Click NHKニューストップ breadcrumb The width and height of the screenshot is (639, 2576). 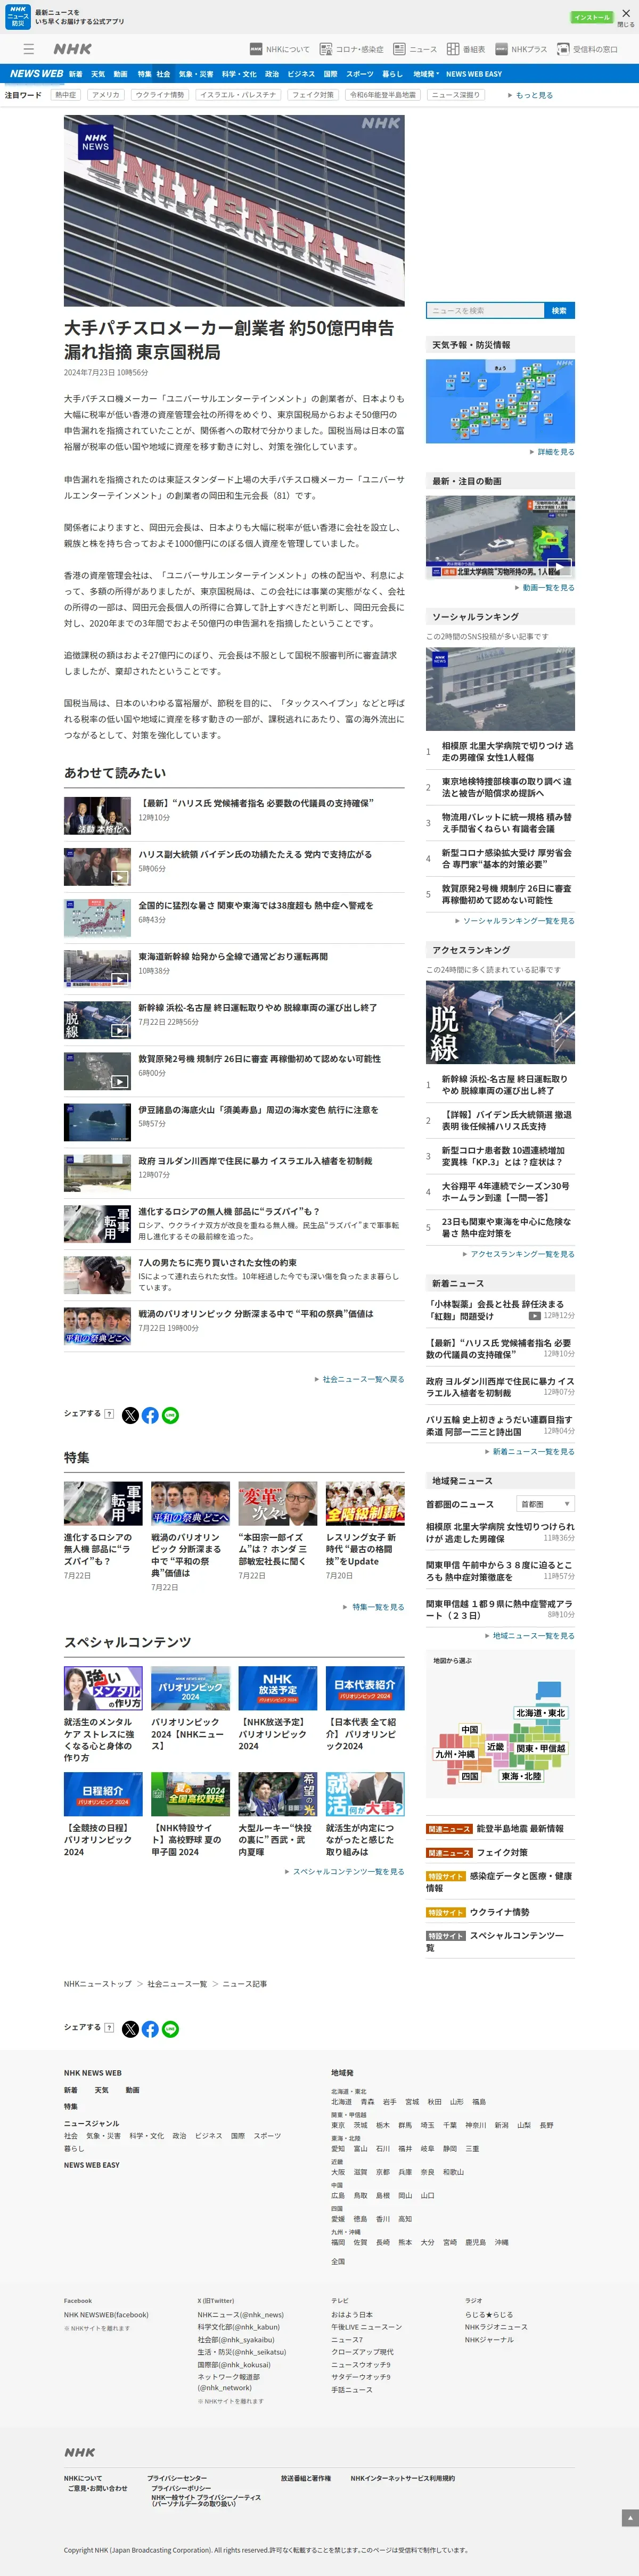pos(98,1984)
